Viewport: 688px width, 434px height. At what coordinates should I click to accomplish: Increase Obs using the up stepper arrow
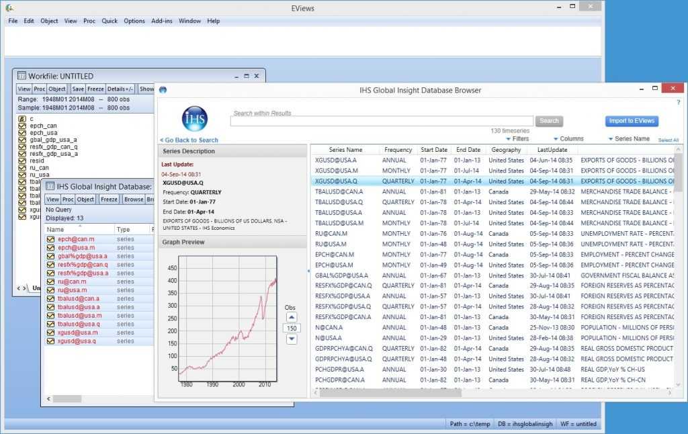point(292,317)
